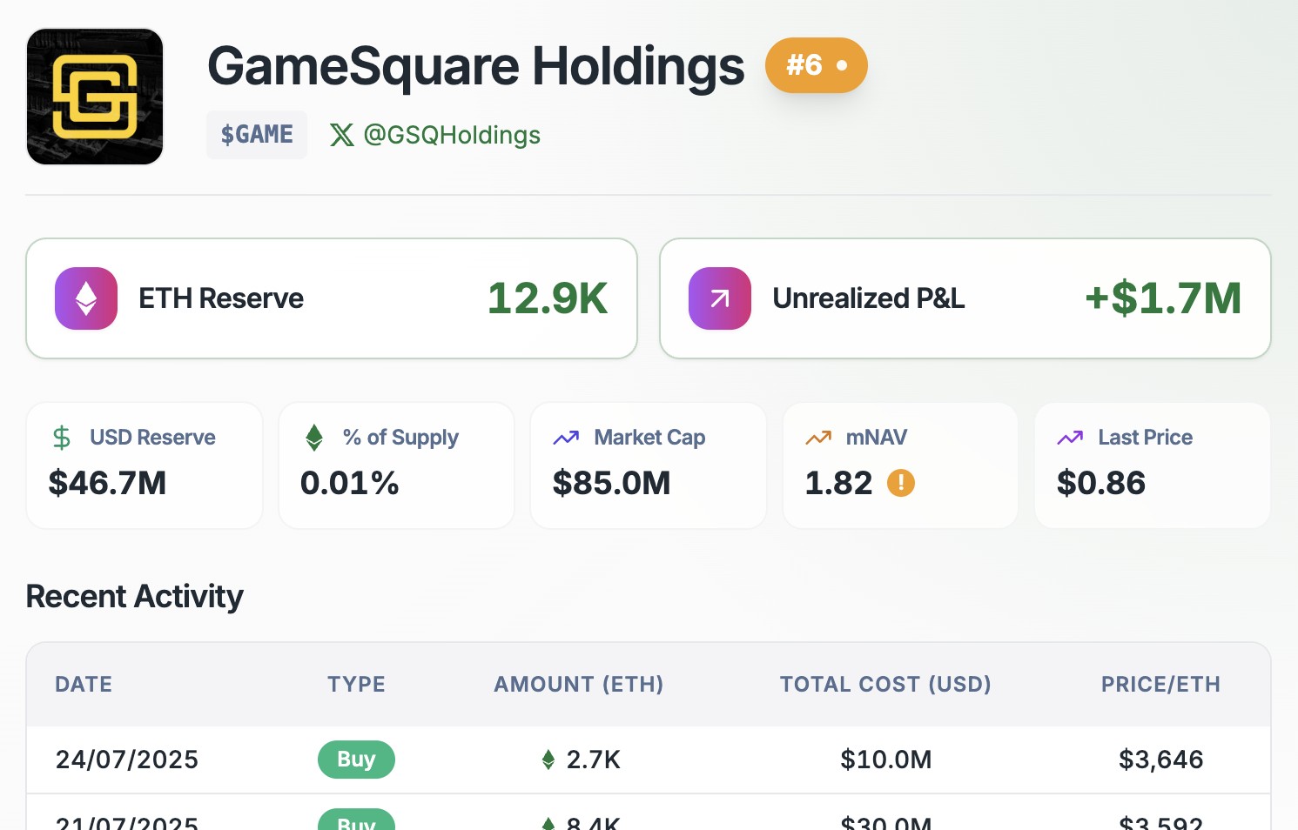
Task: Click the trend icon next to Market Cap
Action: coord(566,437)
